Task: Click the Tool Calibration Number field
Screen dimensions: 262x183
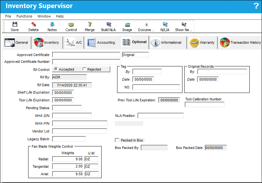Action: [x=204, y=105]
